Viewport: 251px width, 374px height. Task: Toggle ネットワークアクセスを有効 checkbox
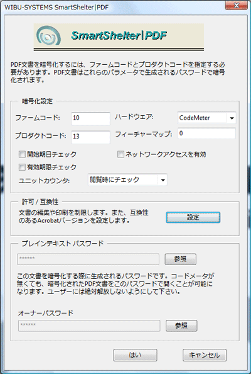[x=120, y=154]
